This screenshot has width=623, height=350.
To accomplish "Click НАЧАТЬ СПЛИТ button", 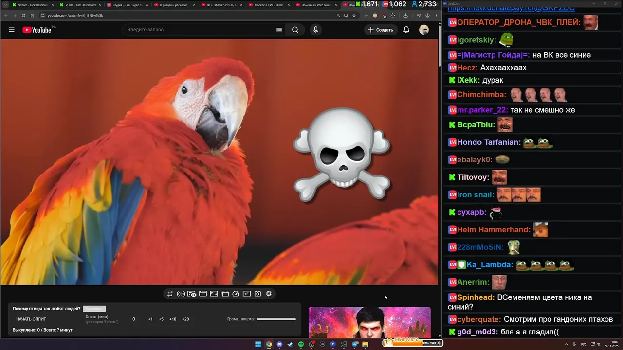I will point(31,319).
